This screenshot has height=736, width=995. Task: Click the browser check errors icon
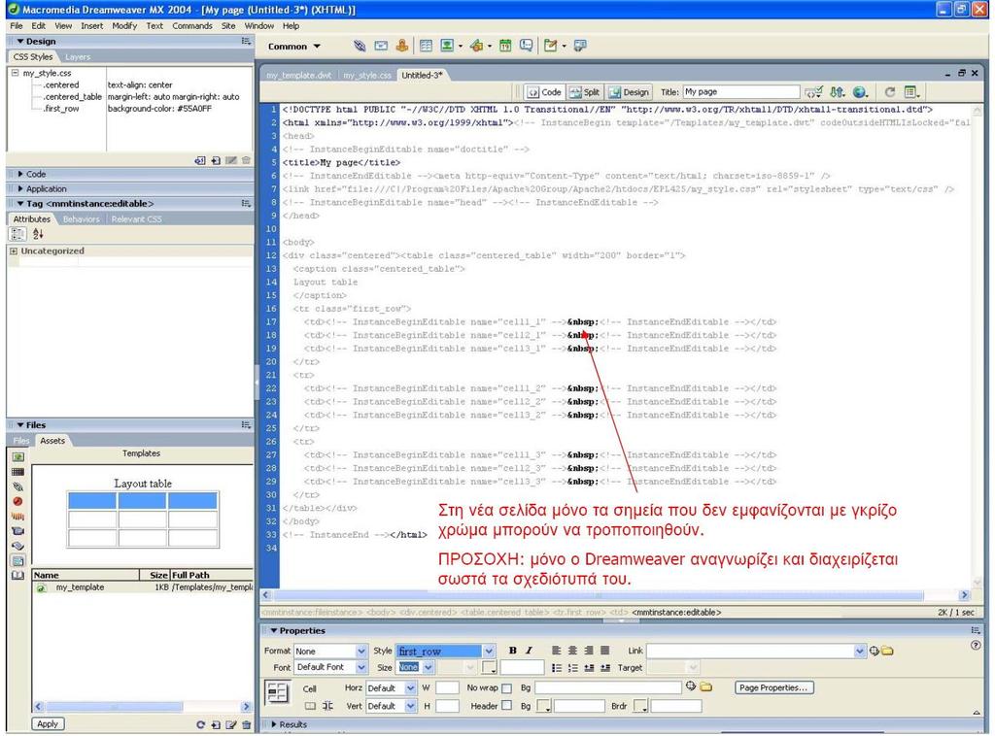814,92
